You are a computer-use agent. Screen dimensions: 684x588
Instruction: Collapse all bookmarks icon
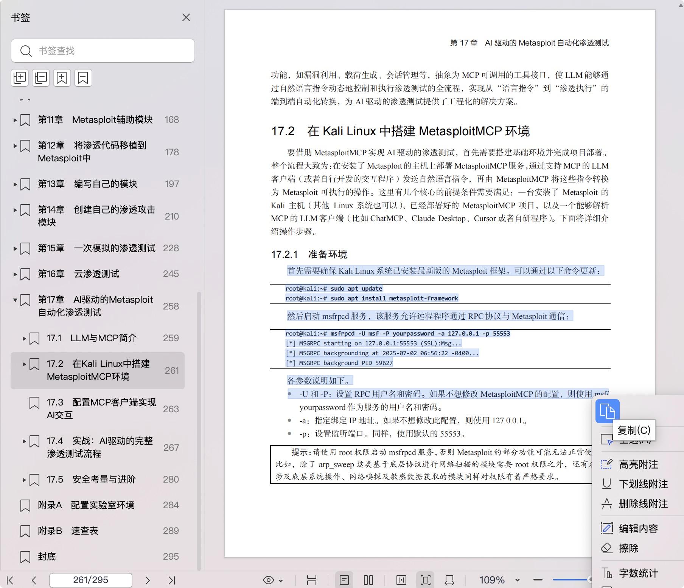[x=41, y=78]
